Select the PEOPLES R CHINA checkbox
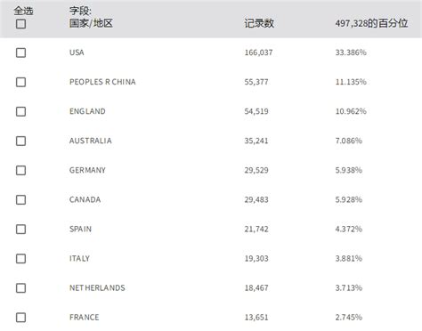Viewport: 422px width, 331px height. coord(20,82)
